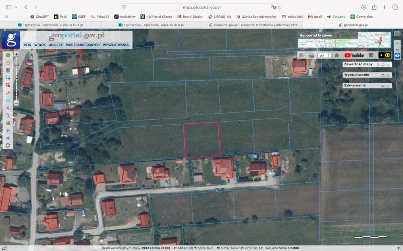Select the blue rectangle selection tool
The image size is (403, 251).
[x=8, y=78]
